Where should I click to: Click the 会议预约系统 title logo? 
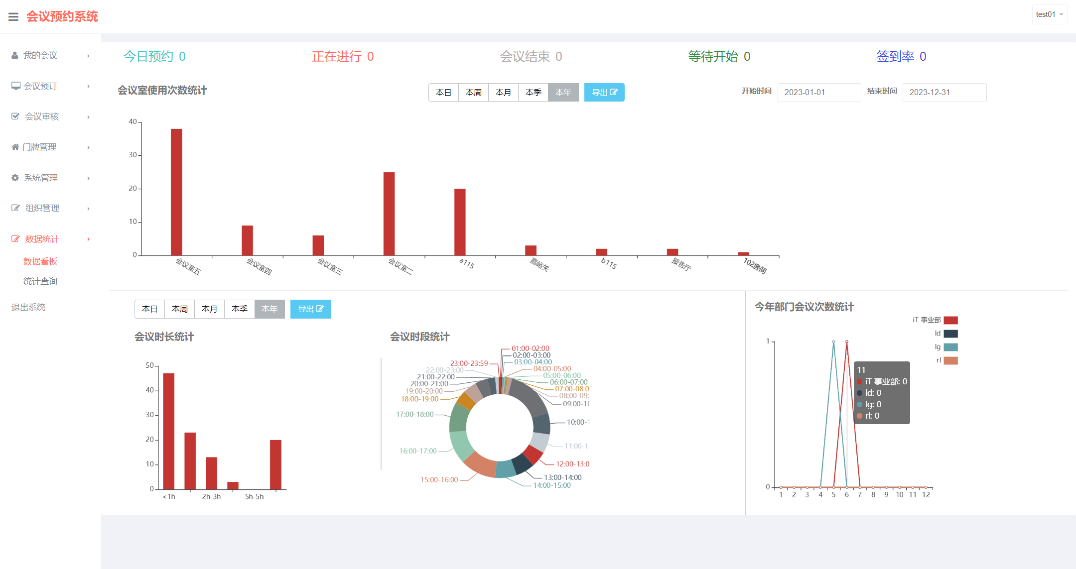62,16
